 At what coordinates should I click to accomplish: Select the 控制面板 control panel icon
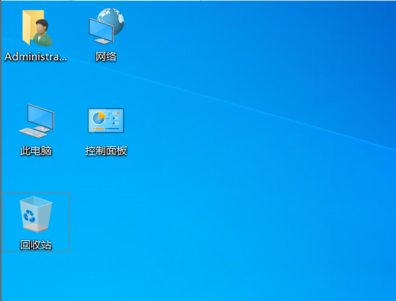tap(106, 120)
